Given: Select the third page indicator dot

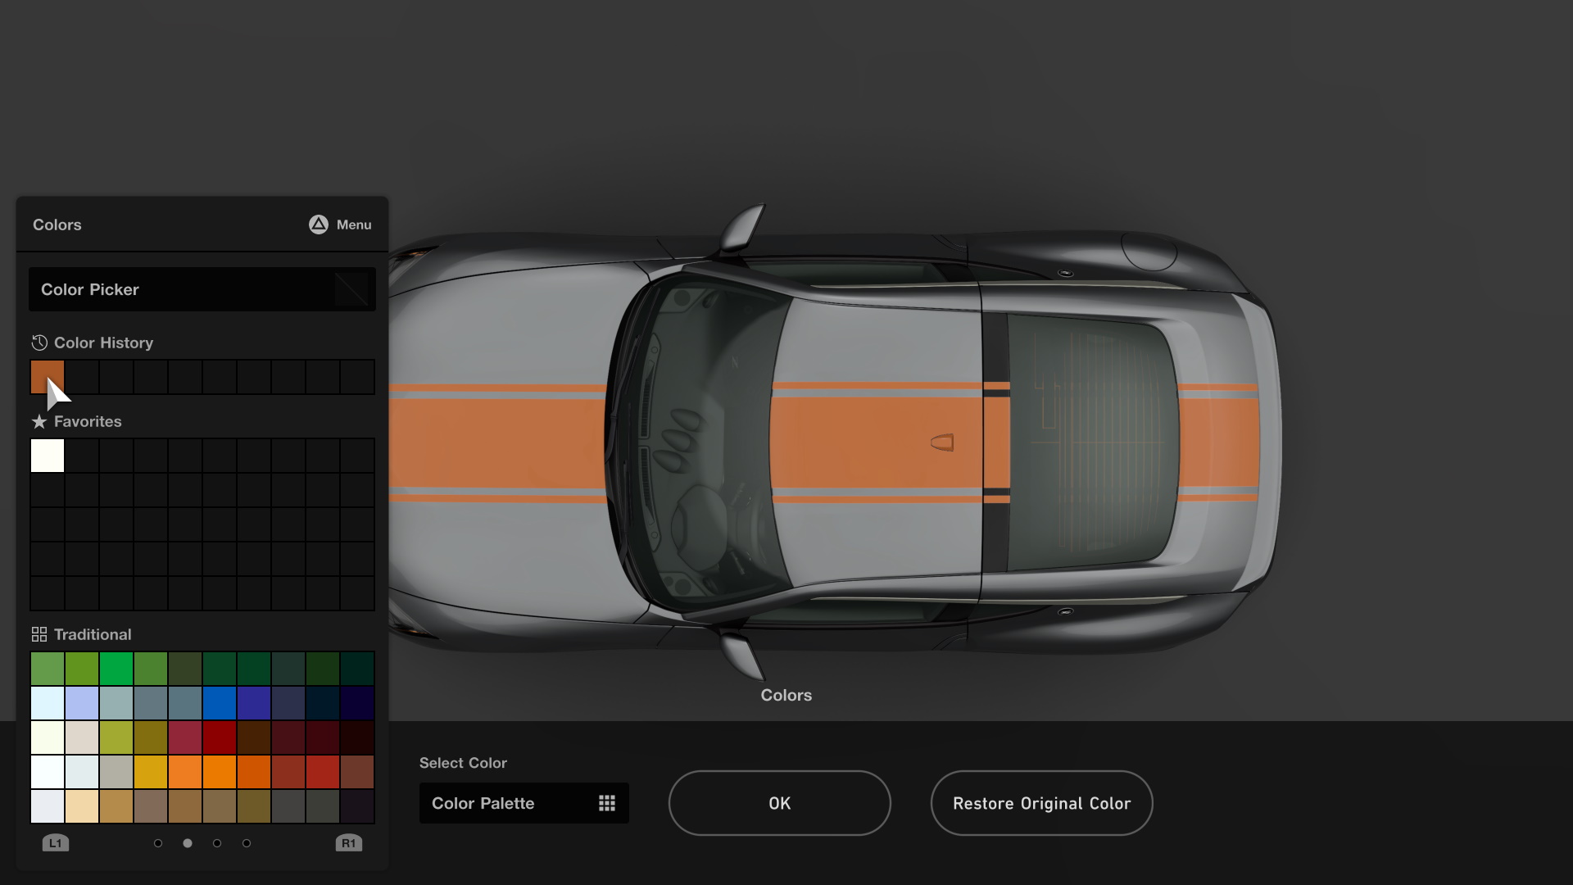Looking at the screenshot, I should [x=217, y=842].
